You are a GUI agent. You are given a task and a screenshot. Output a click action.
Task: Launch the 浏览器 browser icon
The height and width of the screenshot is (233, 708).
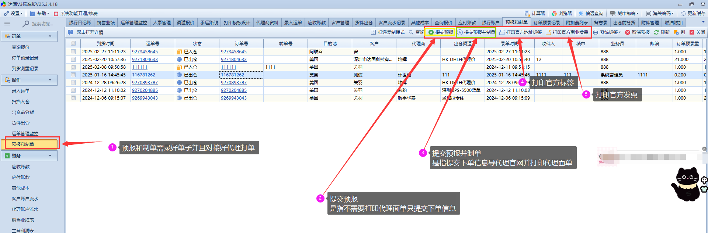(x=554, y=13)
